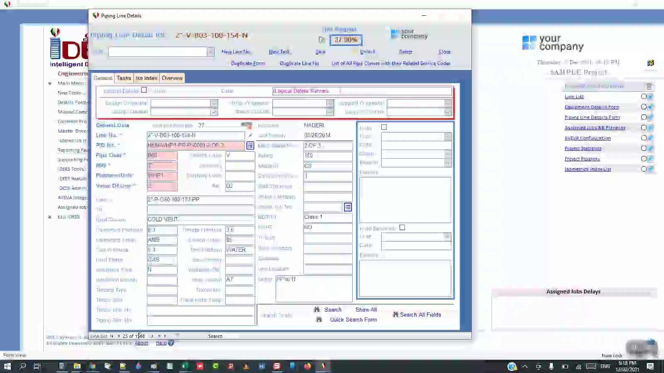The image size is (664, 373).
Task: Click the Line No. input field
Action: (196, 135)
